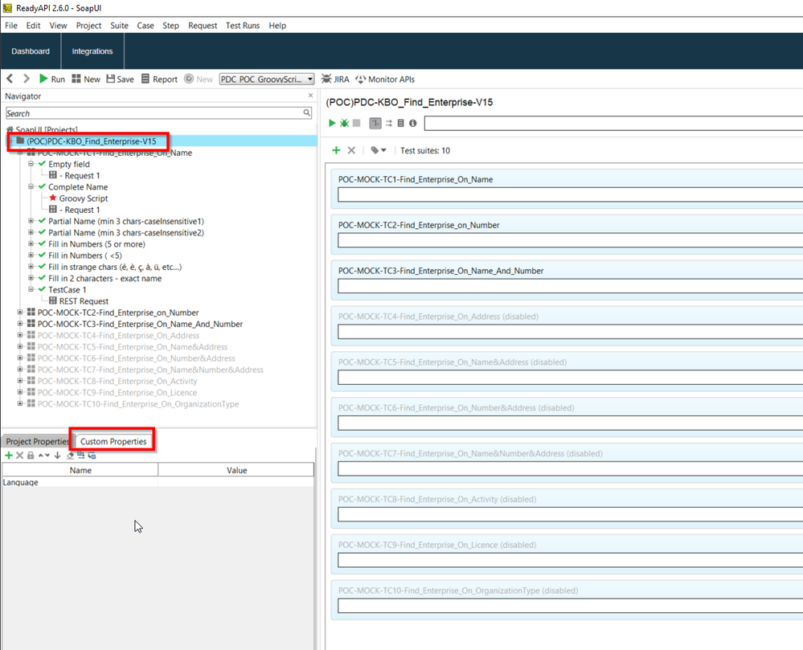Click the green Run button in the toolbar
This screenshot has width=803, height=650.
tap(51, 79)
